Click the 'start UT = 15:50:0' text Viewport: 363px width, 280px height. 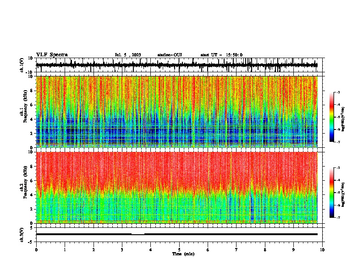point(221,55)
